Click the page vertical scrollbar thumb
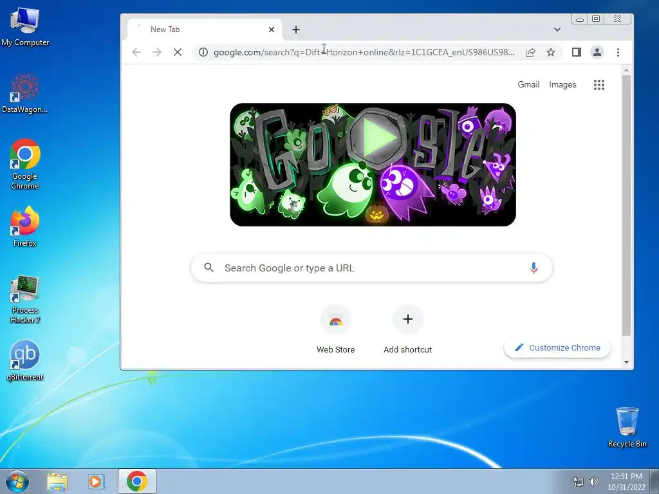This screenshot has height=494, width=659. tap(626, 205)
